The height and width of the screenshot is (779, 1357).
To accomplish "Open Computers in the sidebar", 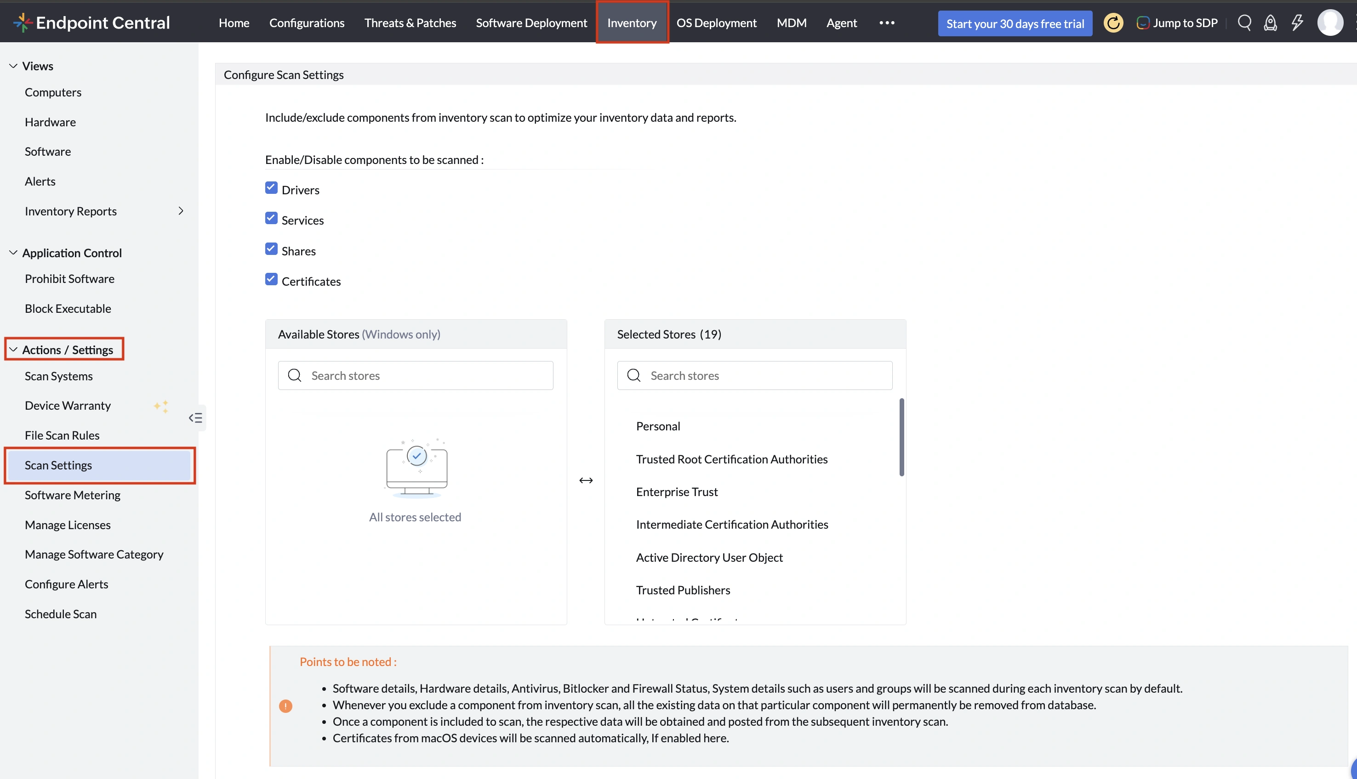I will 53,92.
